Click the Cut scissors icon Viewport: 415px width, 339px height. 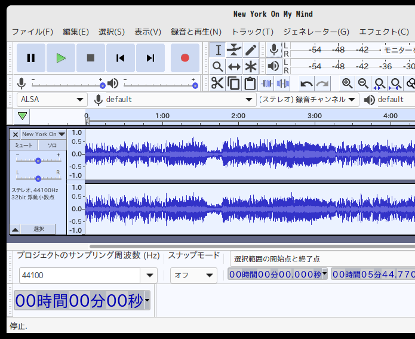point(217,84)
